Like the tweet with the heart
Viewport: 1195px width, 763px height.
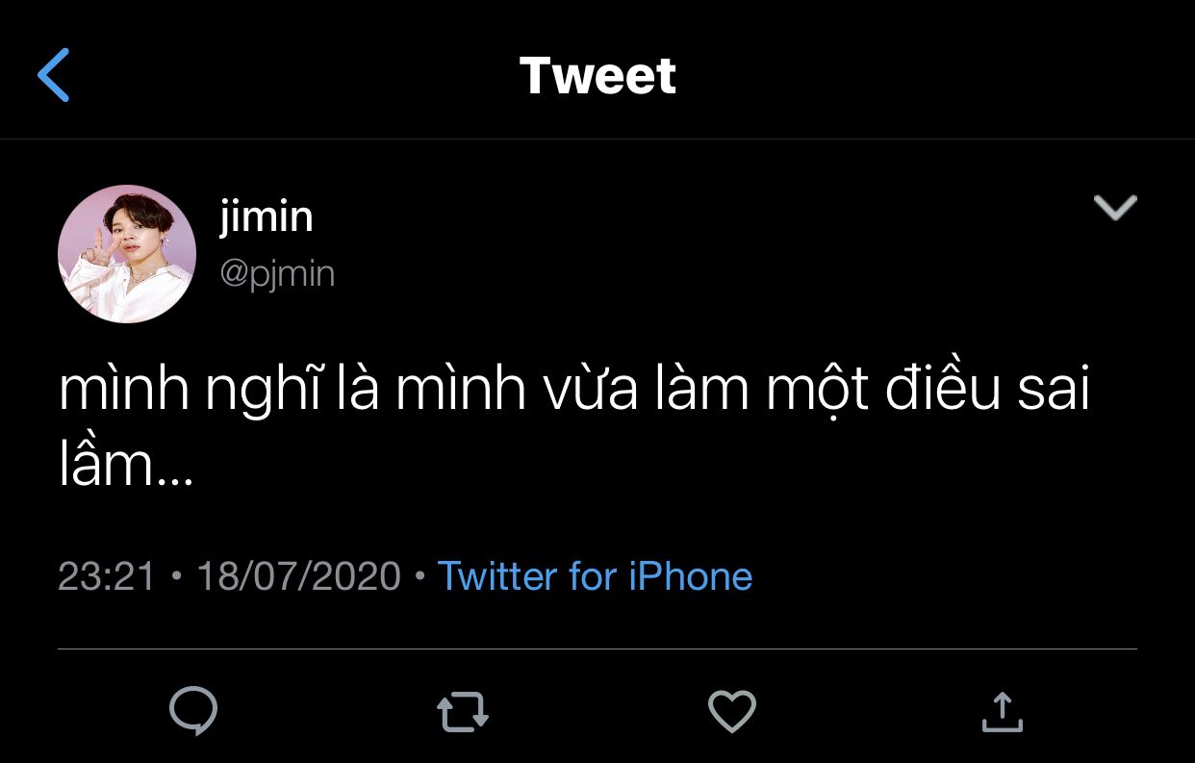[x=732, y=712]
